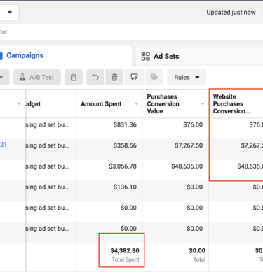
Task: Click campaign link ending in 21
Action: 4,145
